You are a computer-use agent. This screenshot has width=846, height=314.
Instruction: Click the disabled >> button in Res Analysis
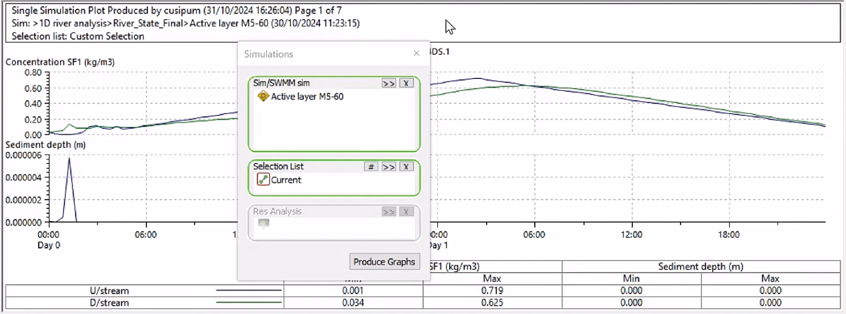[389, 212]
